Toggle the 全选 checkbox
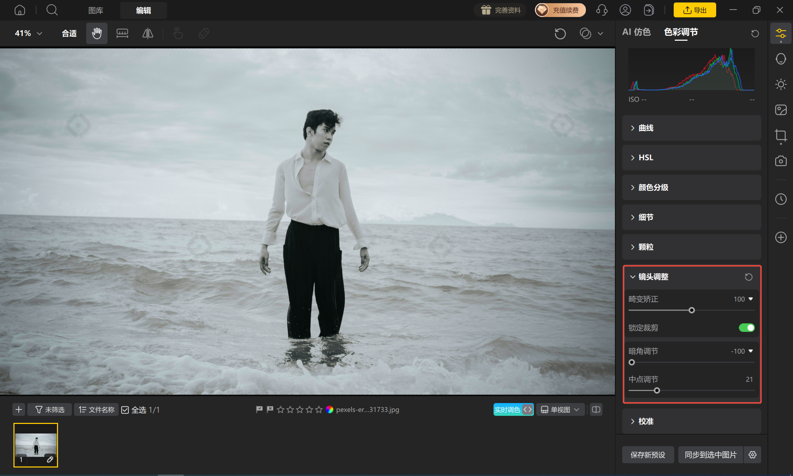 (x=125, y=410)
